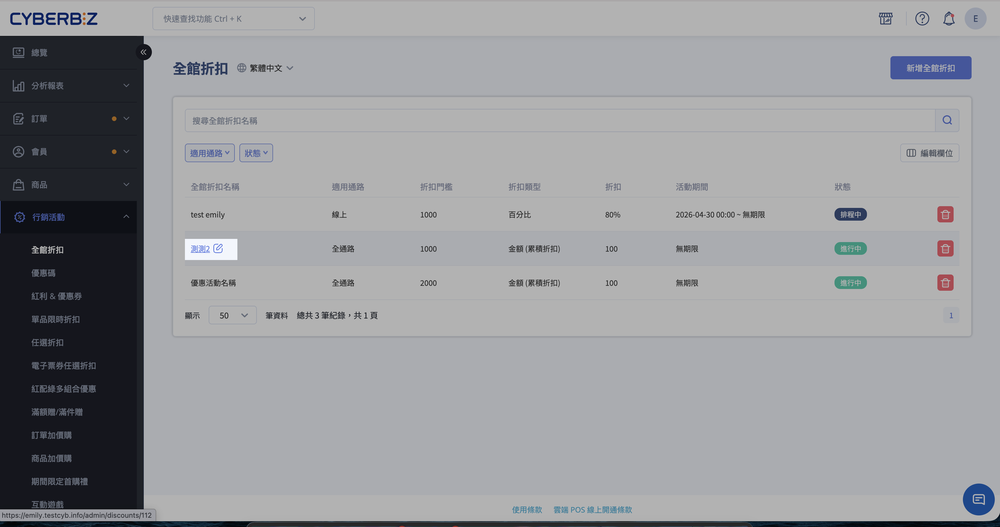Open notifications bell icon

[x=949, y=19]
